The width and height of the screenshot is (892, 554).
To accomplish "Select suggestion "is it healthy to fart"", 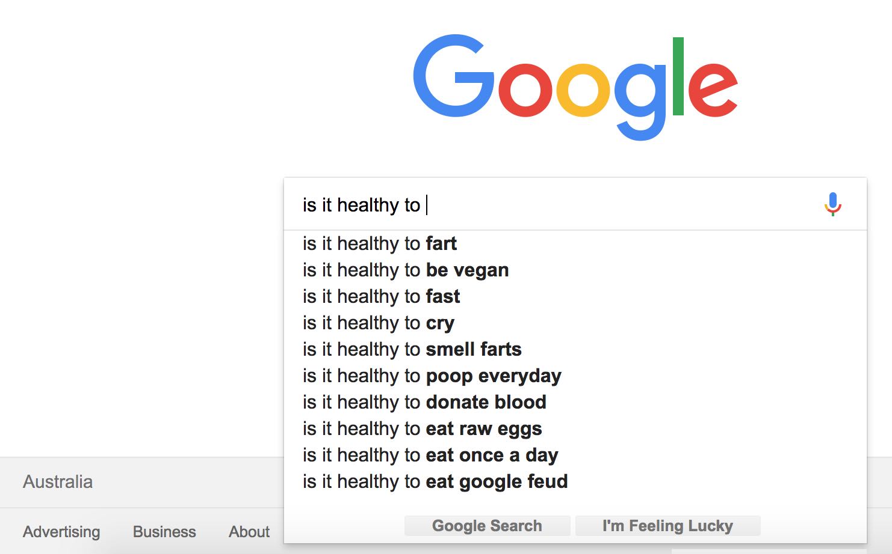I will point(380,243).
